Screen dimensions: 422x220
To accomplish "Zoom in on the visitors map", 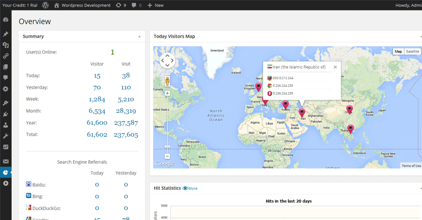I will pos(167,93).
